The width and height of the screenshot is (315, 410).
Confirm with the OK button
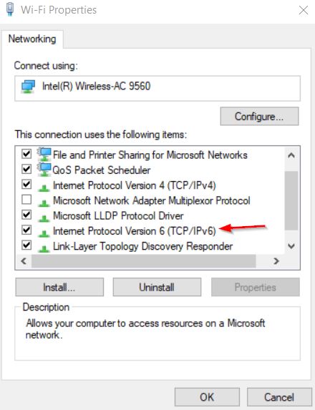207,397
